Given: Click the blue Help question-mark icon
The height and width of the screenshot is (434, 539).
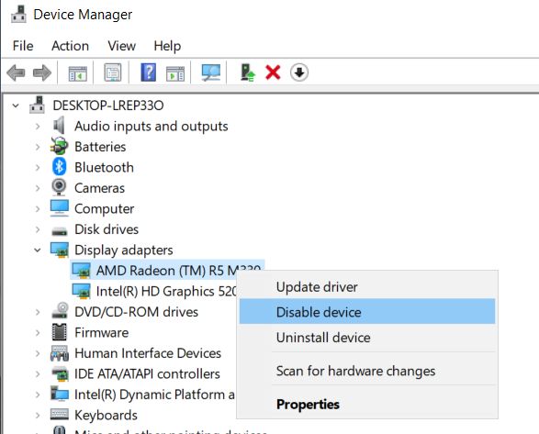Looking at the screenshot, I should (x=148, y=72).
